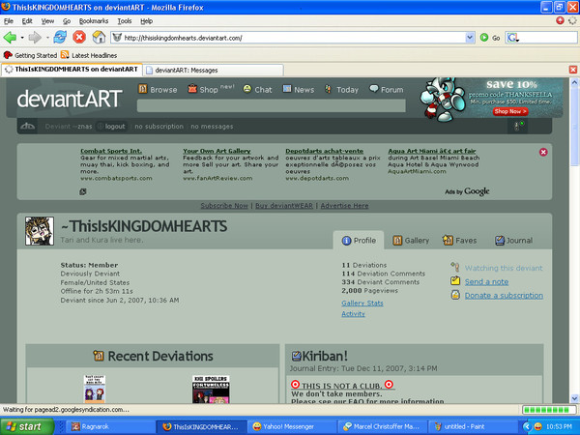This screenshot has width=580, height=435.
Task: Go back with the green arrow
Action: [10, 38]
